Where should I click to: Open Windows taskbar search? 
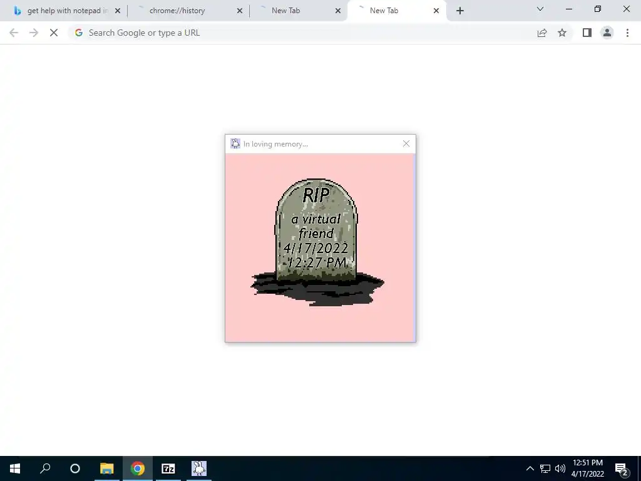coord(45,468)
